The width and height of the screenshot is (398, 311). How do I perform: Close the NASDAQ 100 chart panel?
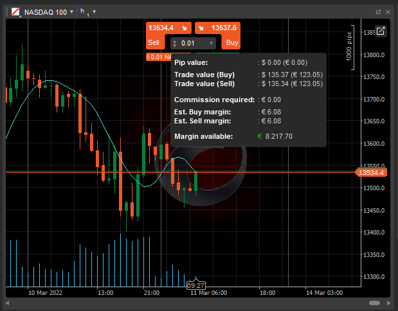tap(388, 12)
